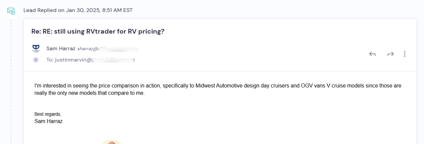Open the three-dot more options menu
The height and width of the screenshot is (144, 424).
[405, 54]
